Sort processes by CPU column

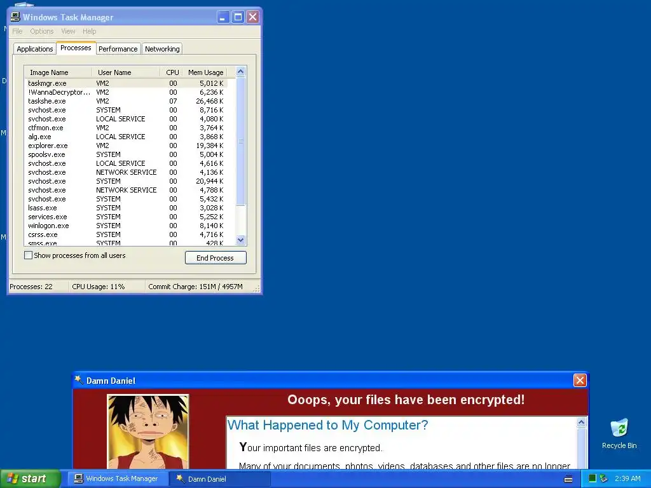172,72
